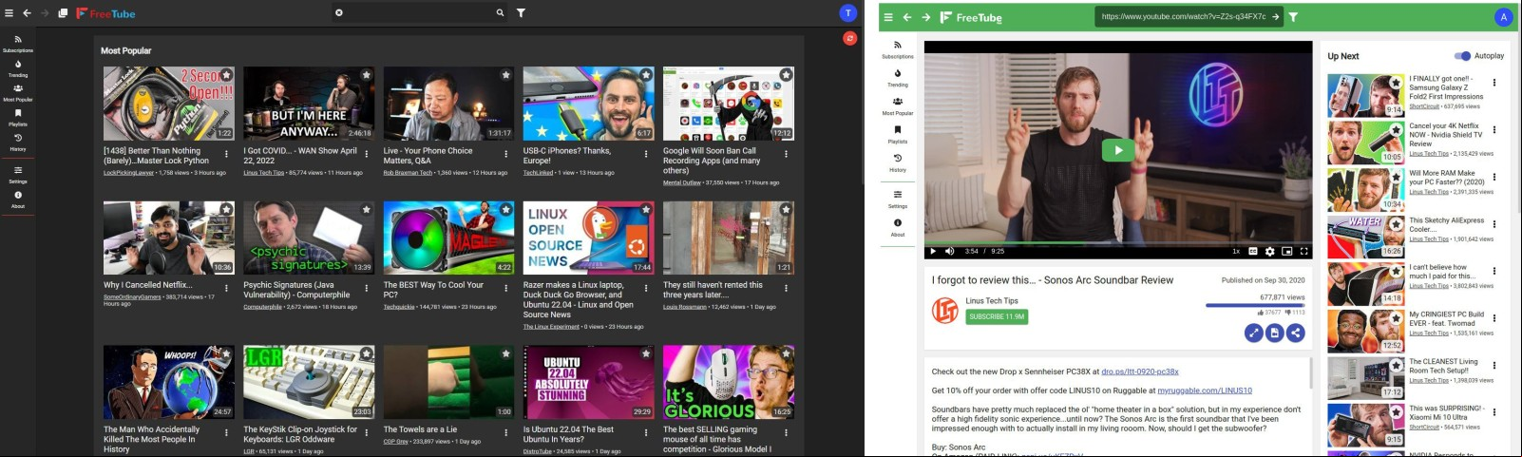
Task: Open Most Popular in dark window sidebar
Action: pyautogui.click(x=18, y=92)
